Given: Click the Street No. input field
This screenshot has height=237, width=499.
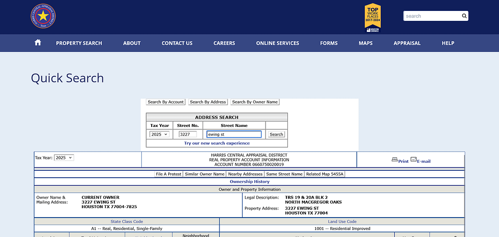Looking at the screenshot, I should point(188,134).
